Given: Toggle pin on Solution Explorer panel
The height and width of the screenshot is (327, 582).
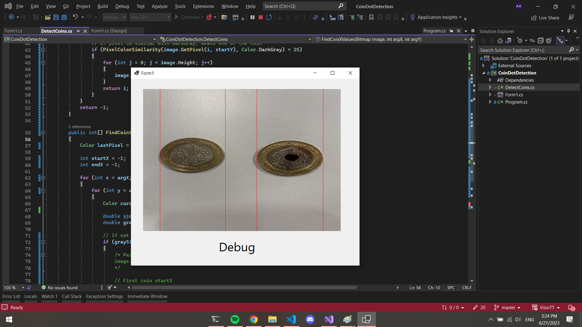Looking at the screenshot, I should (568, 31).
